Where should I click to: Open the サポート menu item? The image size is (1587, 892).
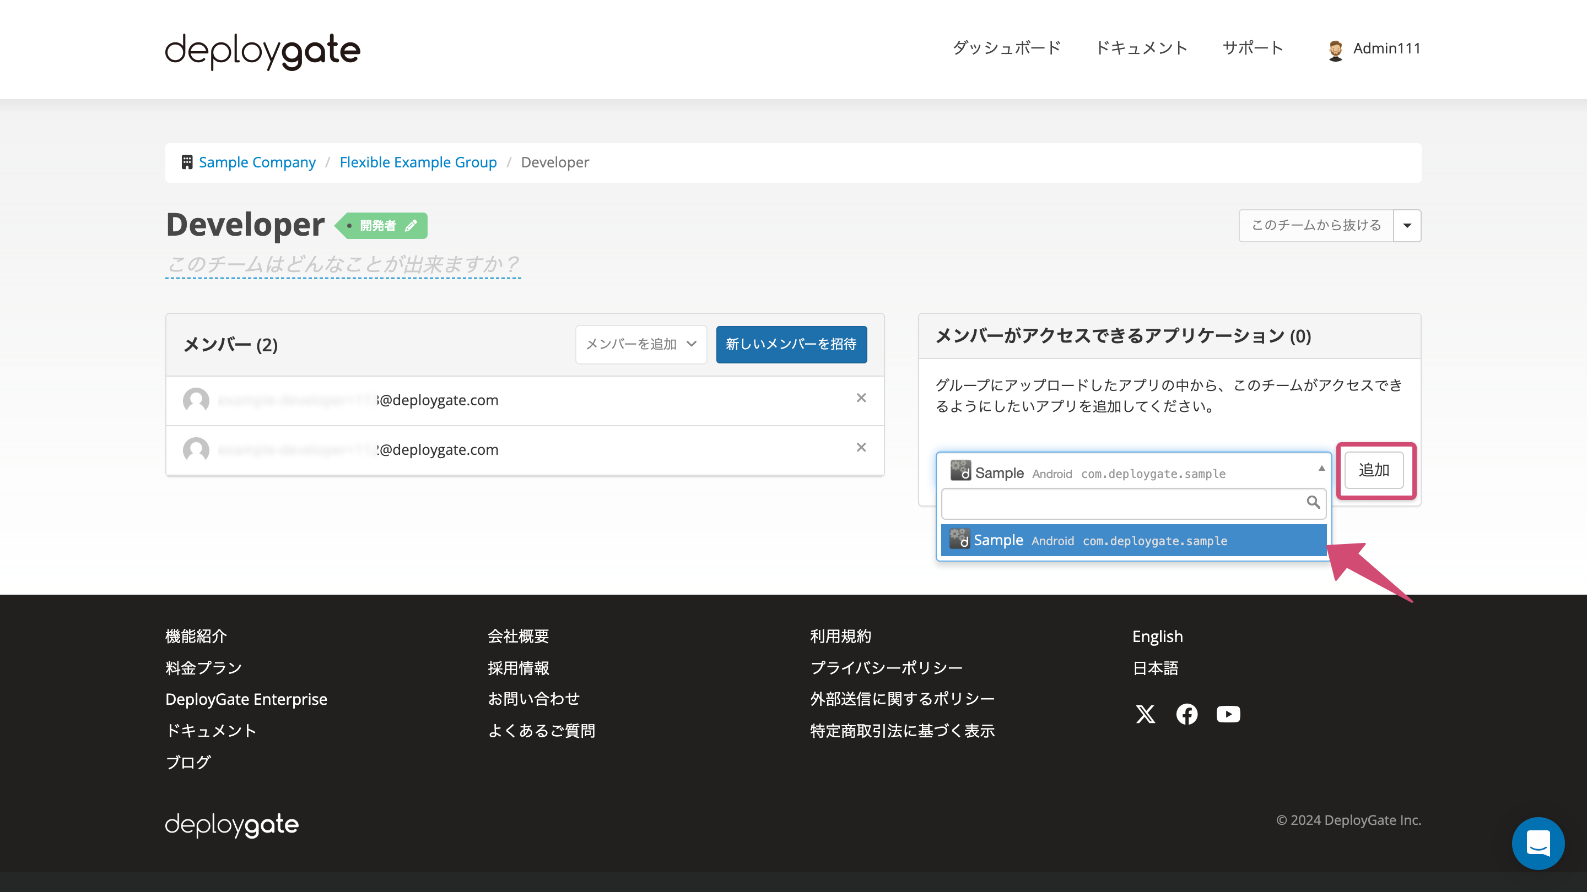(1252, 47)
